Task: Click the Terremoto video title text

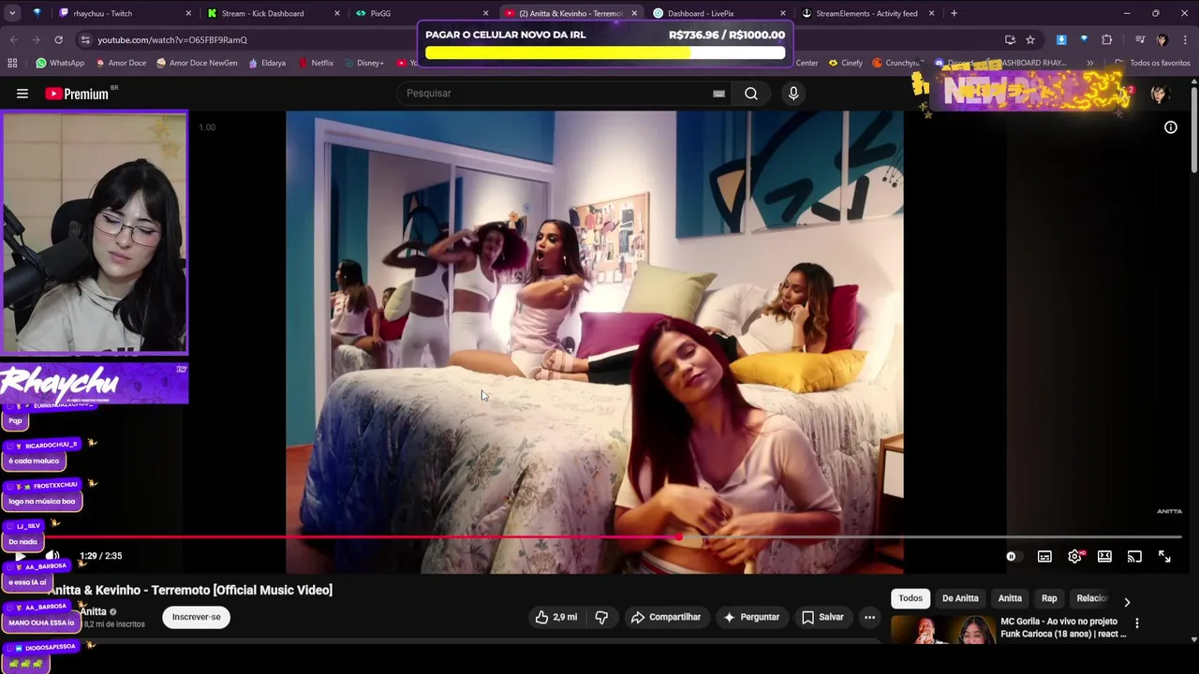Action: 190,590
